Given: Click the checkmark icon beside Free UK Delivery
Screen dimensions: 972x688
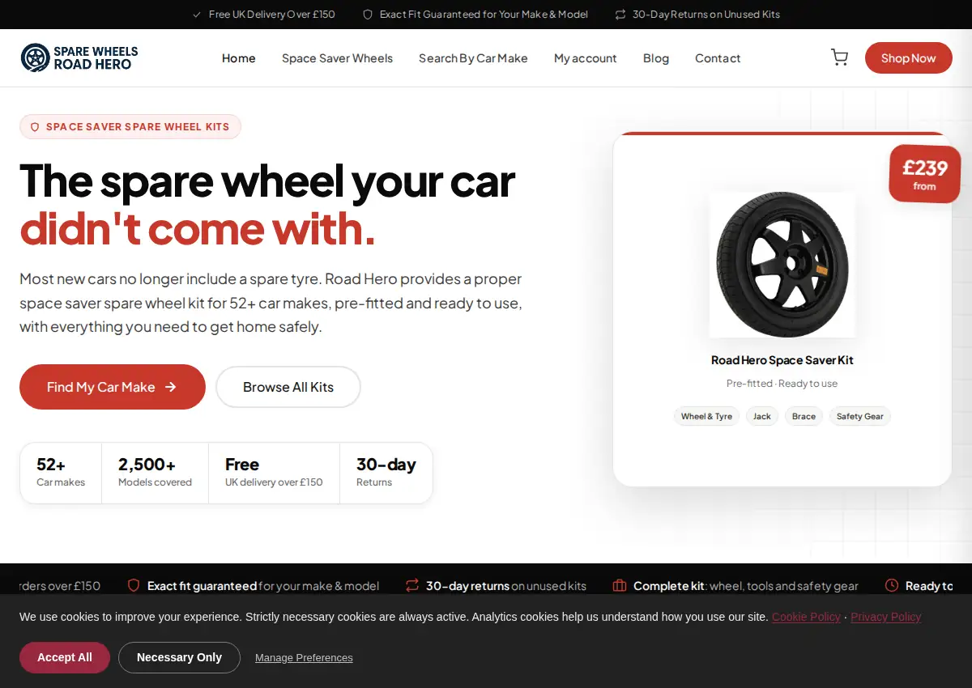Looking at the screenshot, I should [x=197, y=15].
